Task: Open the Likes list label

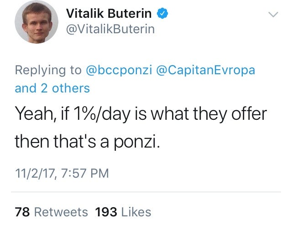Action: click(136, 212)
